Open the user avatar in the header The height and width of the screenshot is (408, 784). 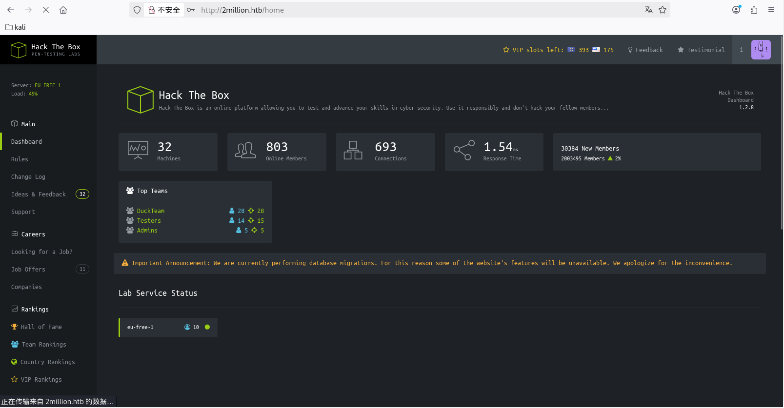pyautogui.click(x=761, y=50)
